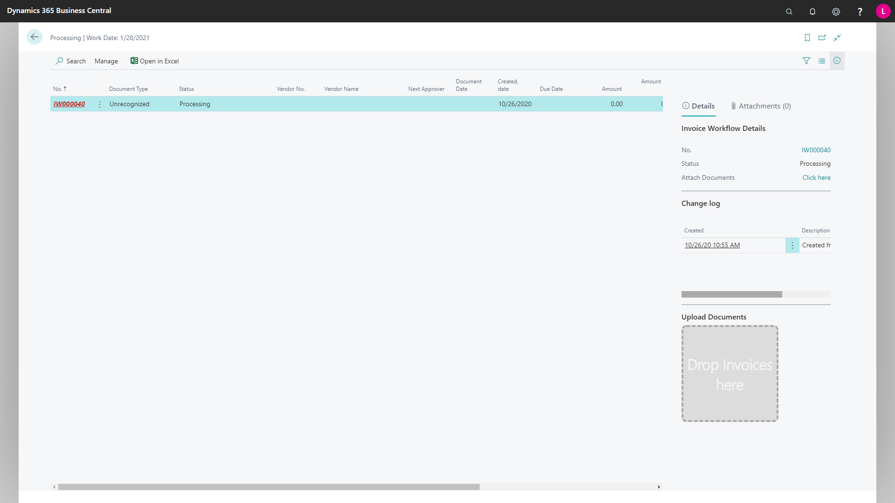Click the Manage menu item
Viewport: 895px width, 503px height.
point(106,61)
